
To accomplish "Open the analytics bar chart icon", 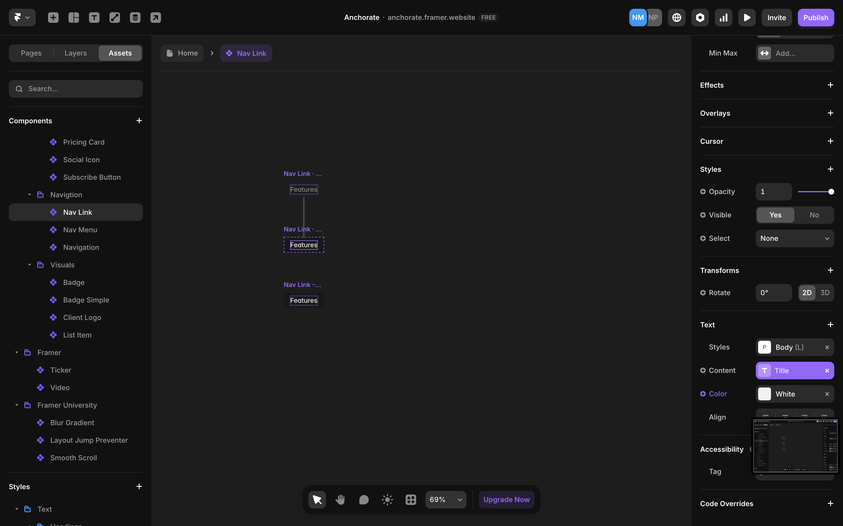I will (723, 18).
